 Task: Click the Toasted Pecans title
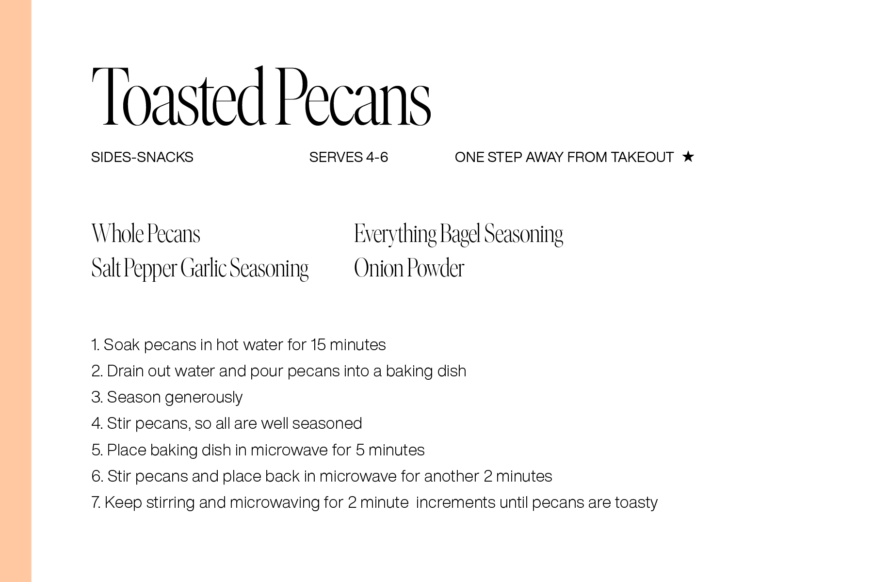point(261,96)
